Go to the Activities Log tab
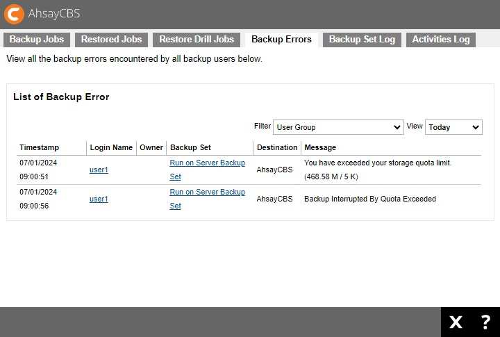This screenshot has width=500, height=337. pyautogui.click(x=441, y=39)
